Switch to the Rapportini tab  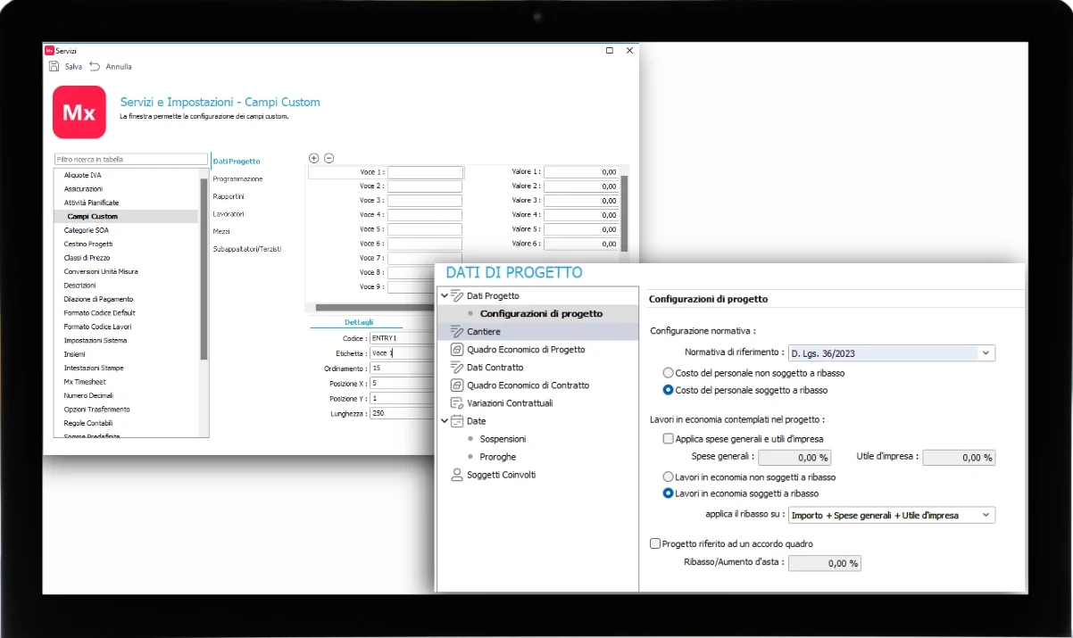click(229, 196)
